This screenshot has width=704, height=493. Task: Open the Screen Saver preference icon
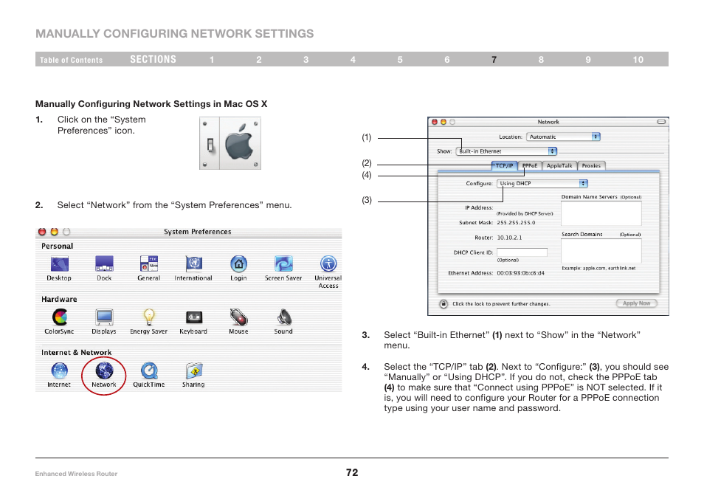(x=284, y=264)
